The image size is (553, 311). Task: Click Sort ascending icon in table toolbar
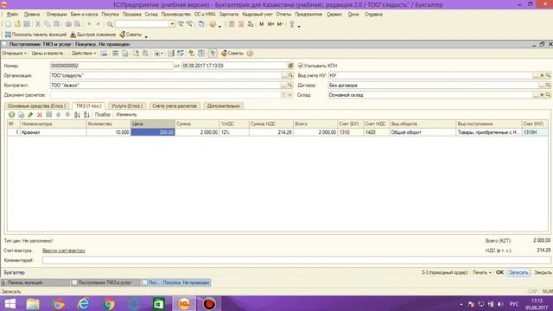tap(77, 115)
